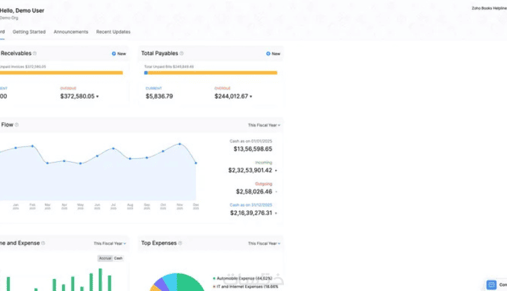Screen dimensions: 507x291
Task: Click info icon beside Receivables title
Action: [x=35, y=53]
